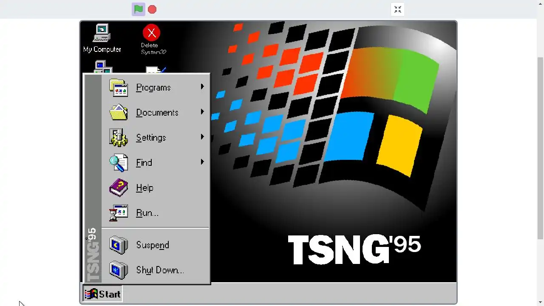Expand the Settings submenu arrow
Viewport: 544px width, 306px height.
coord(202,137)
